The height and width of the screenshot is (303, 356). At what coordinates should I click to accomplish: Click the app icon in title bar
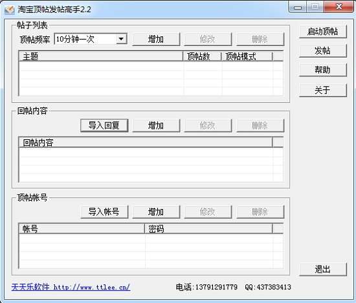pos(10,10)
